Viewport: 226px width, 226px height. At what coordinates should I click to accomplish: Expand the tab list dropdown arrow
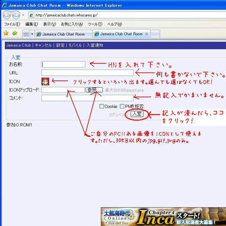click(32, 34)
